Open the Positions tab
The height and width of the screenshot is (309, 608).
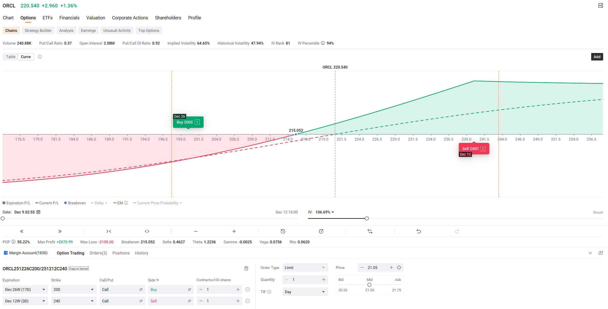point(121,253)
